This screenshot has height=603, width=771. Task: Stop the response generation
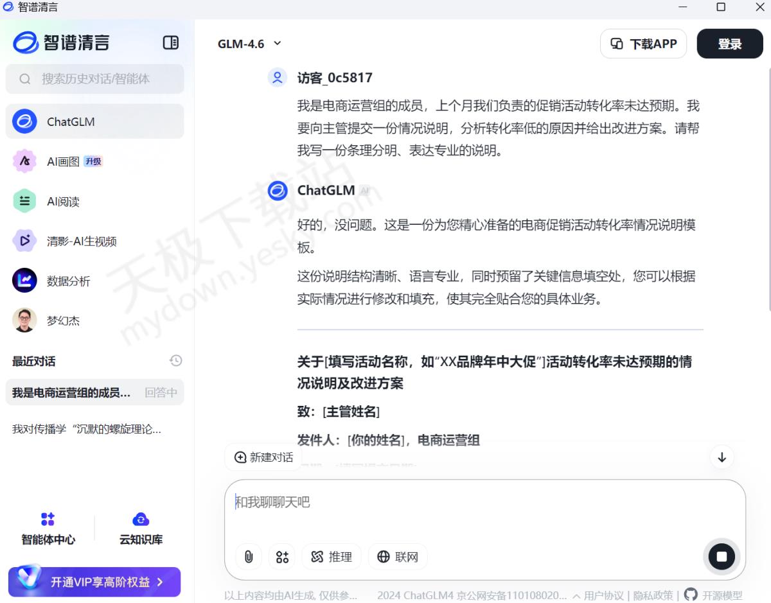(721, 557)
